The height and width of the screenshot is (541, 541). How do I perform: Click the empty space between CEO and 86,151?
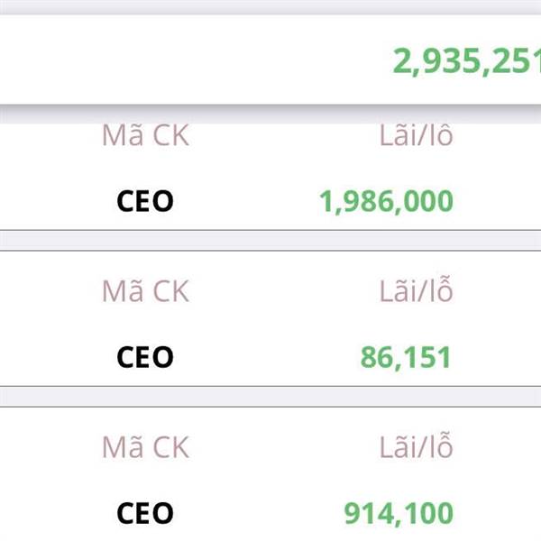tap(261, 358)
